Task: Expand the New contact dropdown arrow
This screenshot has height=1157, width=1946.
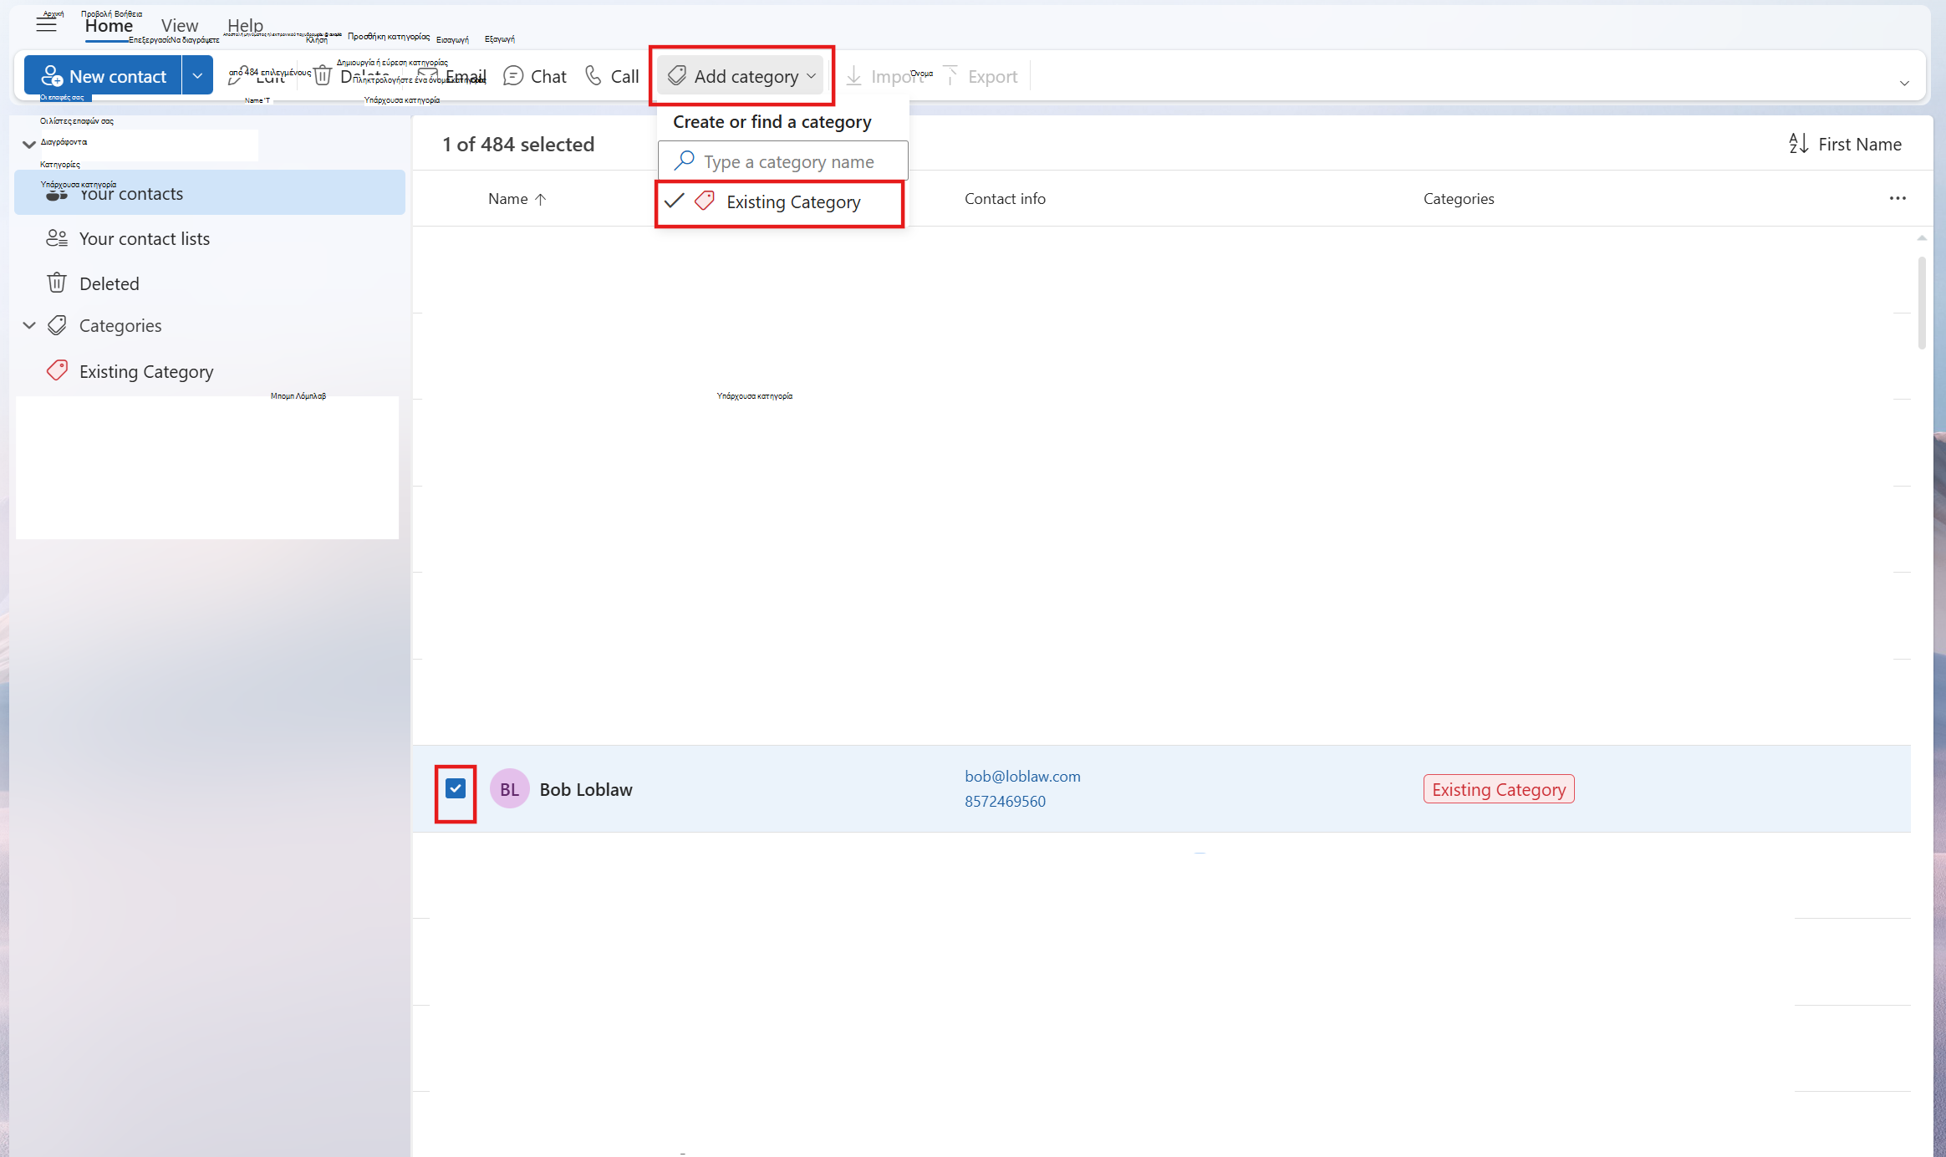Action: [x=197, y=76]
